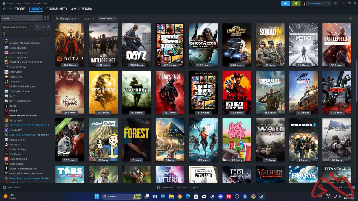This screenshot has width=358, height=201.
Task: Click the Home button in sidebar
Action: click(22, 18)
